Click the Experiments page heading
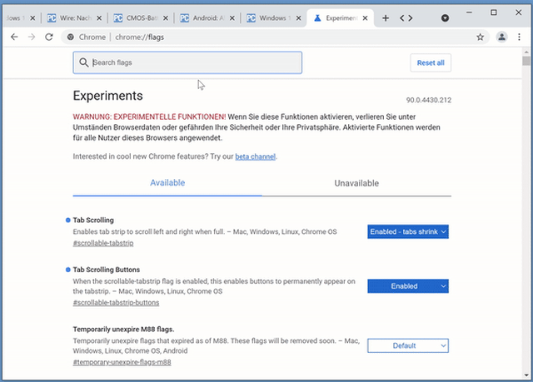 click(107, 96)
